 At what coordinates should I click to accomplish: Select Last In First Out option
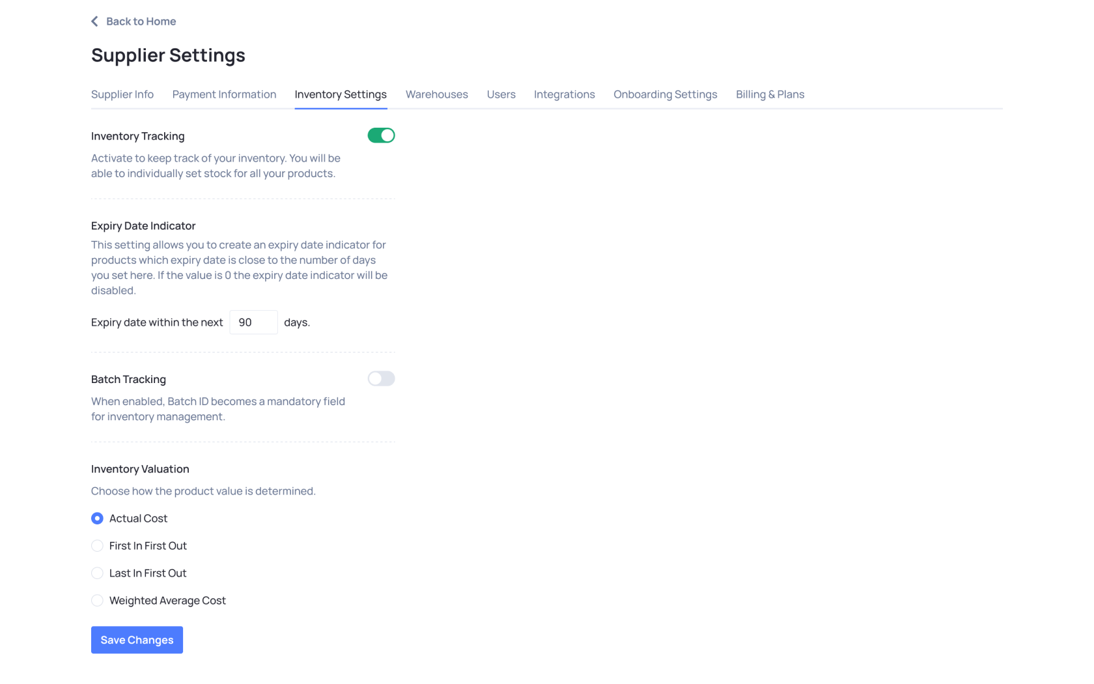pyautogui.click(x=97, y=573)
